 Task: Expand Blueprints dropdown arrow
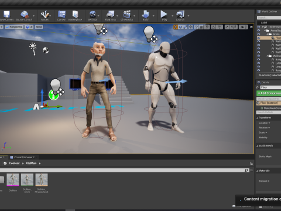coord(117,16)
